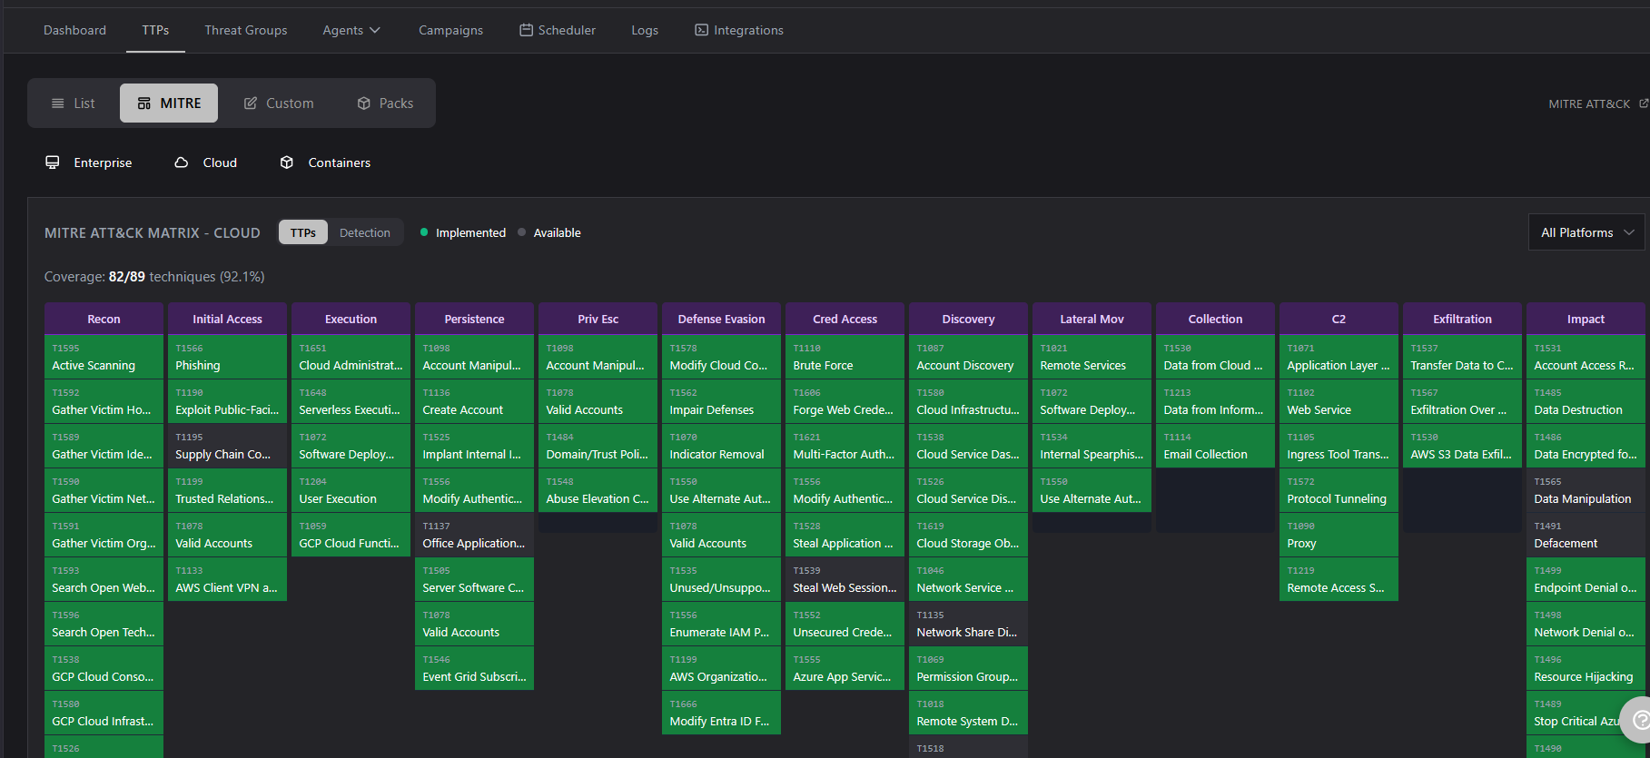
Task: Click the Enterprise monitor icon
Action: pos(53,162)
